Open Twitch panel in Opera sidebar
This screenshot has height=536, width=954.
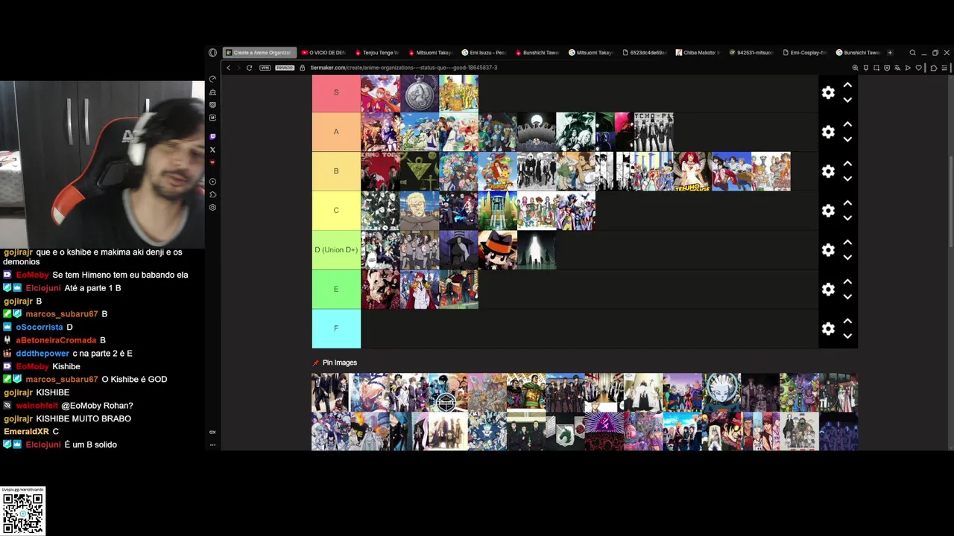point(212,137)
